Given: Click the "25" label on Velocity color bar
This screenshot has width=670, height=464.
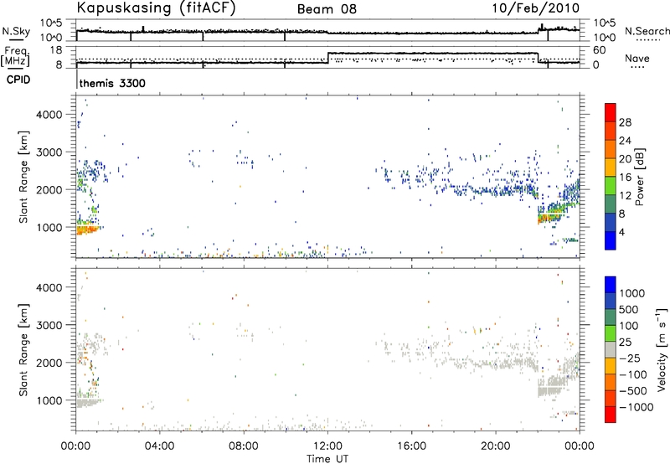Looking at the screenshot, I should [x=625, y=342].
